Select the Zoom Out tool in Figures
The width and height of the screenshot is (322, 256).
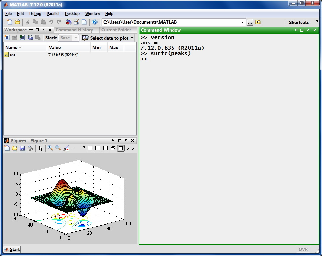click(58, 148)
